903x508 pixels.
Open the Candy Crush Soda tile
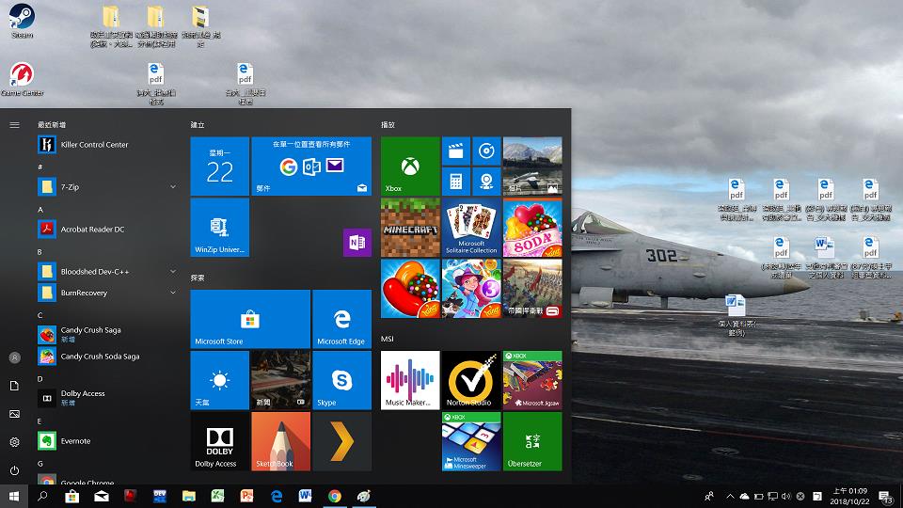pyautogui.click(x=532, y=227)
